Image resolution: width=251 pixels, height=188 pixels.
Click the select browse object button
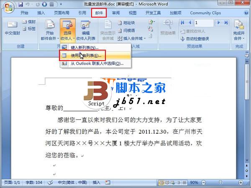(x=247, y=171)
